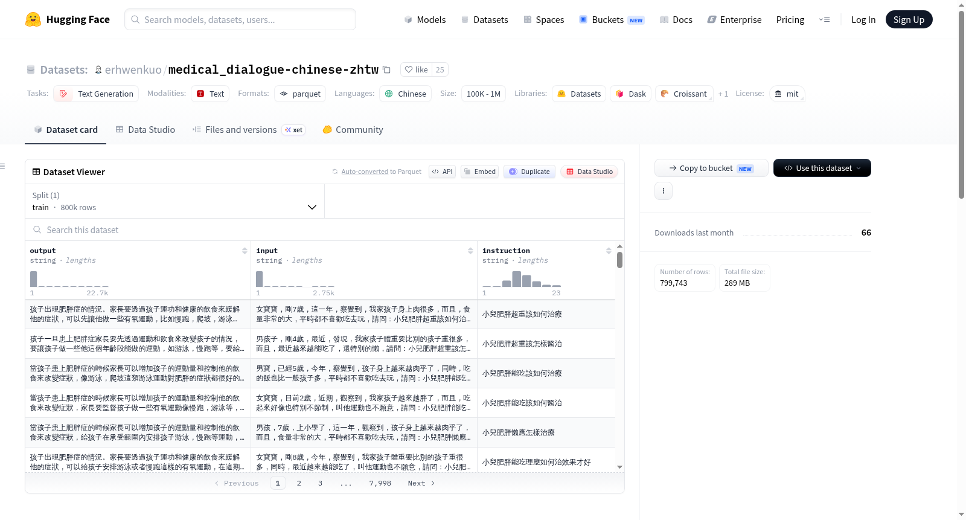Open Enterprise in navigation

[x=734, y=19]
